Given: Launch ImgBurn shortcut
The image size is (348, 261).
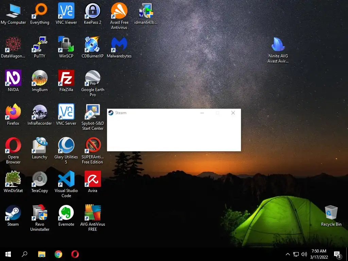Looking at the screenshot, I should 40,81.
